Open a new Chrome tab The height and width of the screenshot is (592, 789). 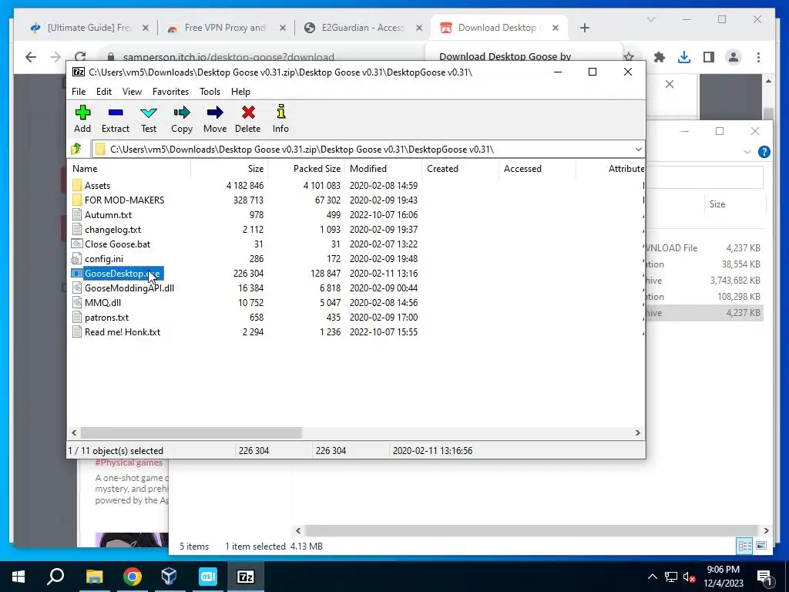click(x=584, y=28)
